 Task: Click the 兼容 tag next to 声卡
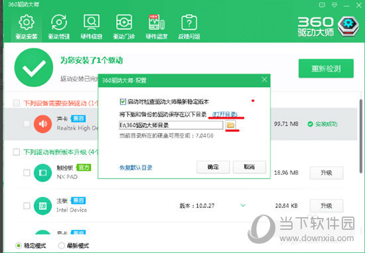[x=78, y=119]
